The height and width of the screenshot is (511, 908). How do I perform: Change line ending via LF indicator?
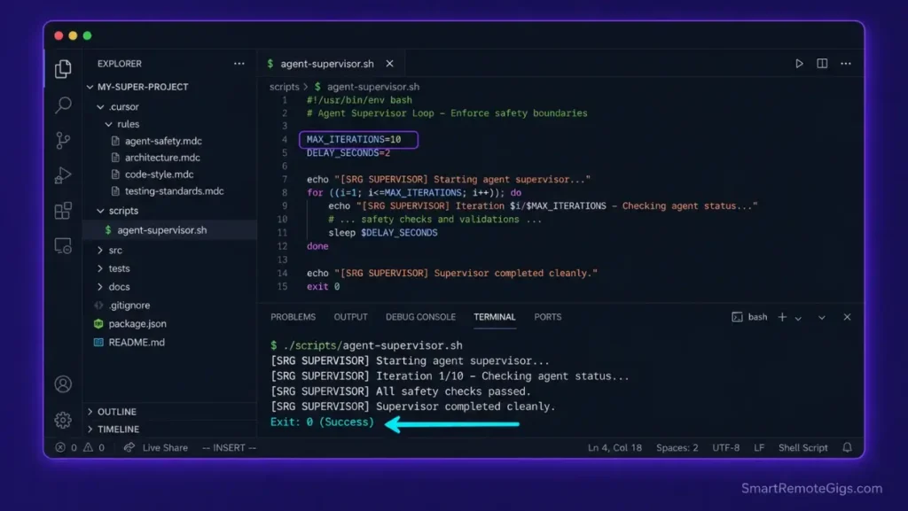[759, 447]
